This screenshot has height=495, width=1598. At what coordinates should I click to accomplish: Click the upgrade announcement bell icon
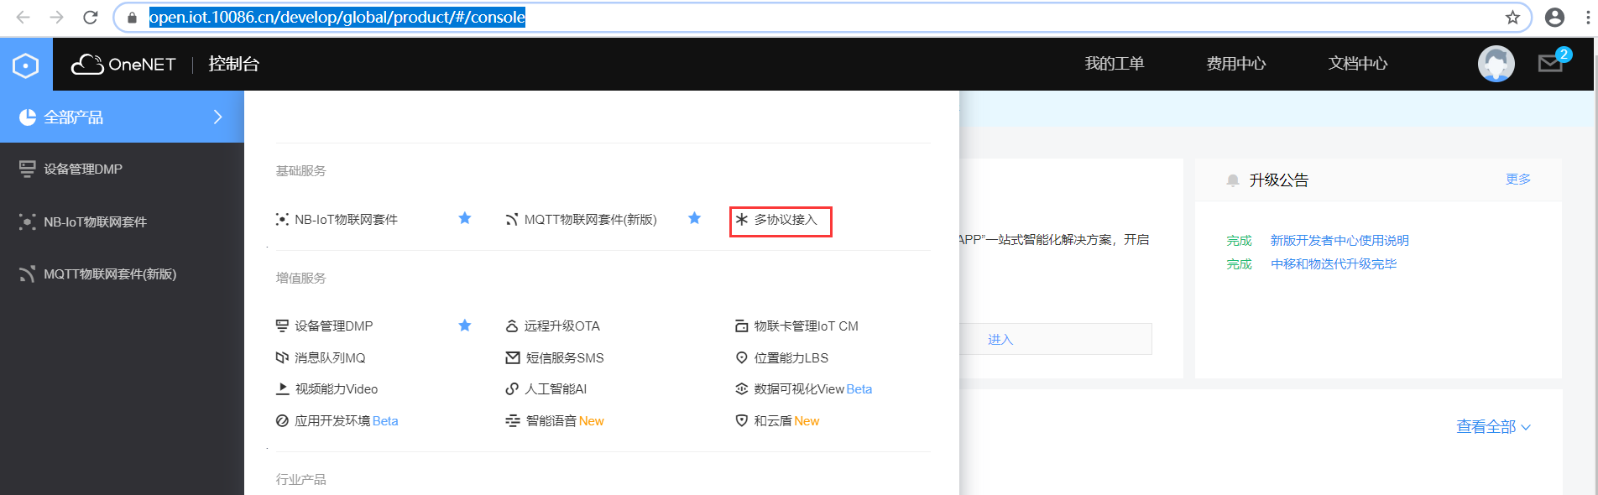pyautogui.click(x=1232, y=180)
